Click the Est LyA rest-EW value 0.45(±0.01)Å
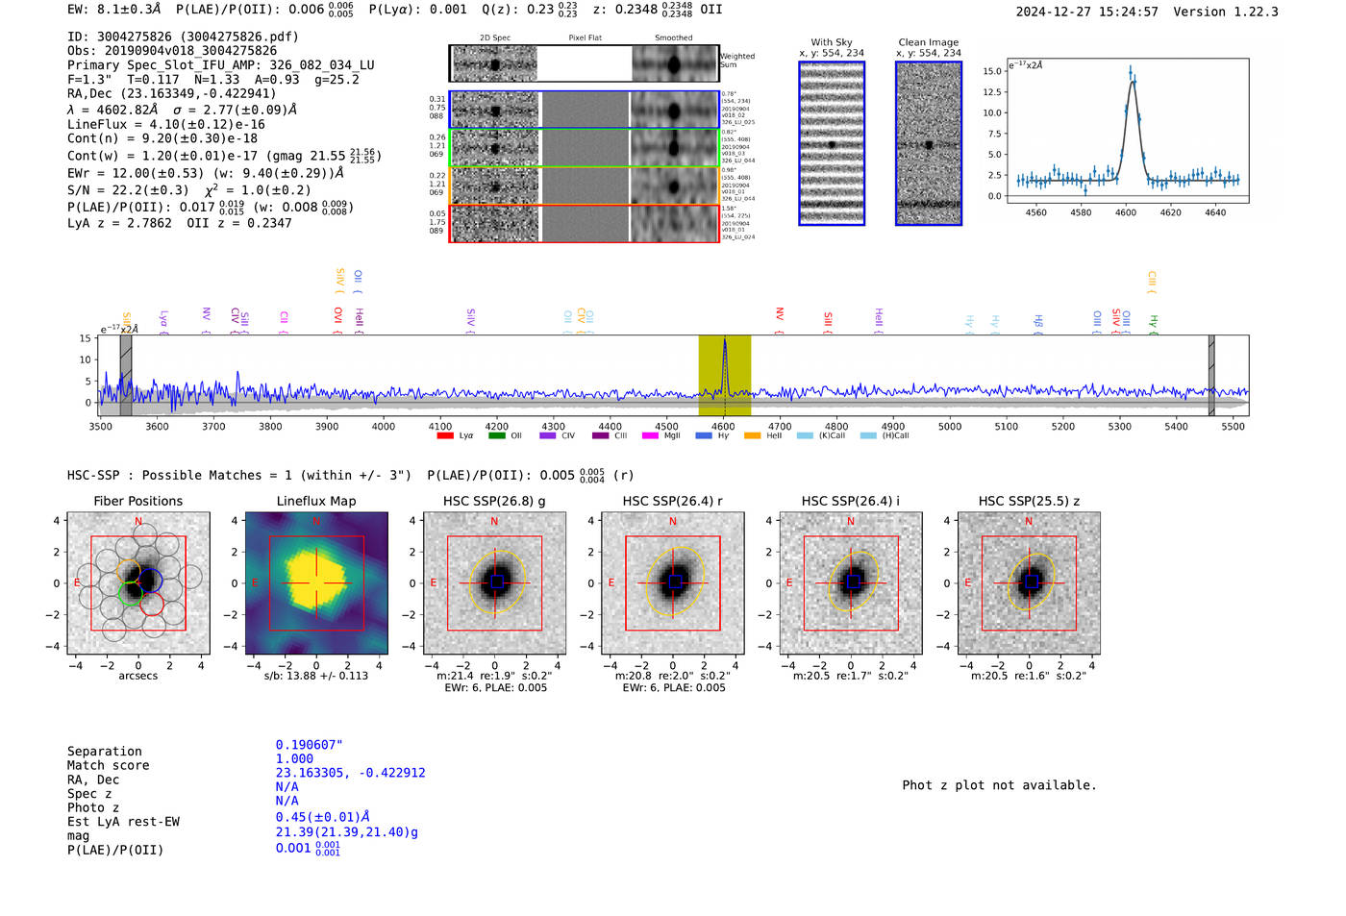Viewport: 1346px width, 916px height. 322,817
